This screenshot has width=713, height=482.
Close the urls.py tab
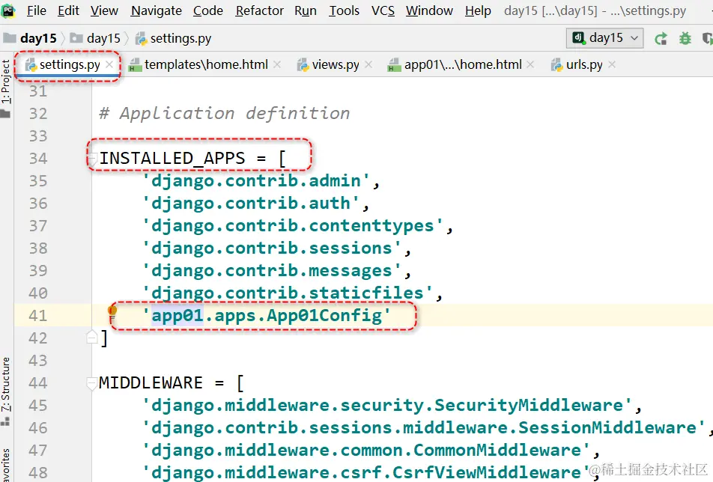click(612, 65)
